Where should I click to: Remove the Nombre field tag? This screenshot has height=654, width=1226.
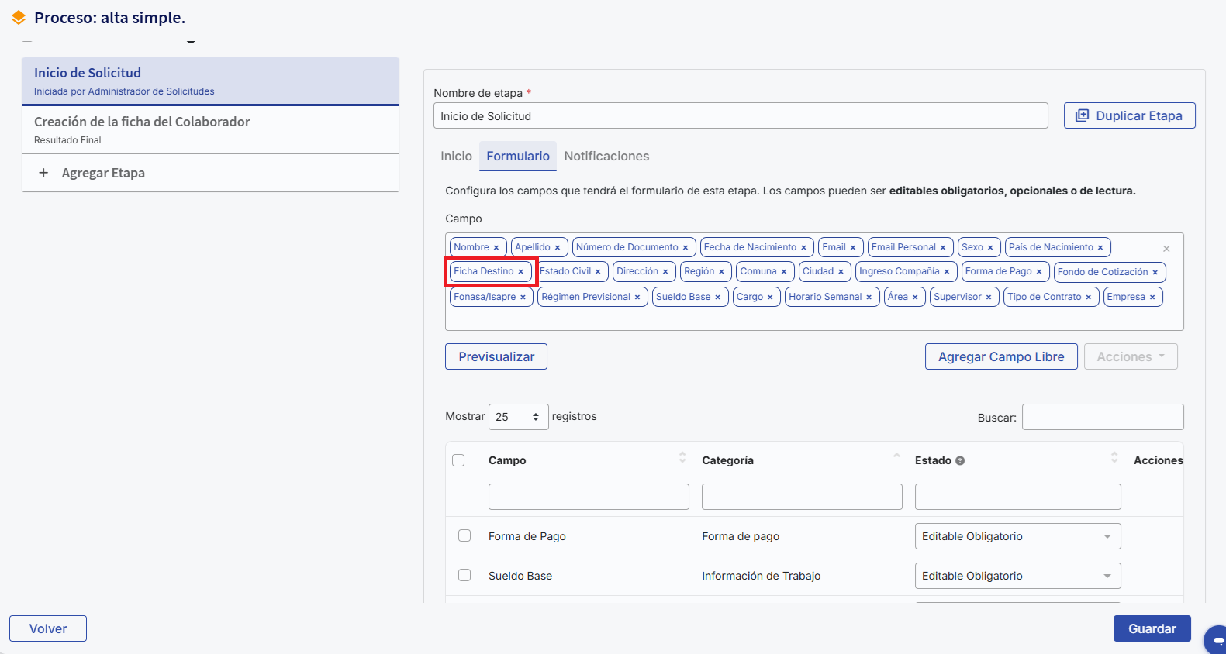click(496, 248)
